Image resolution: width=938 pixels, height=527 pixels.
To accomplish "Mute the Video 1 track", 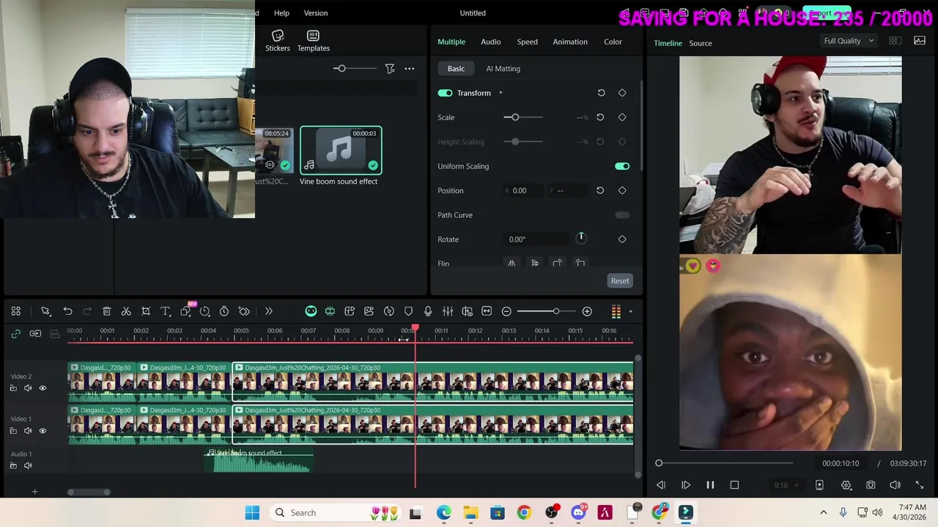I will [x=28, y=430].
